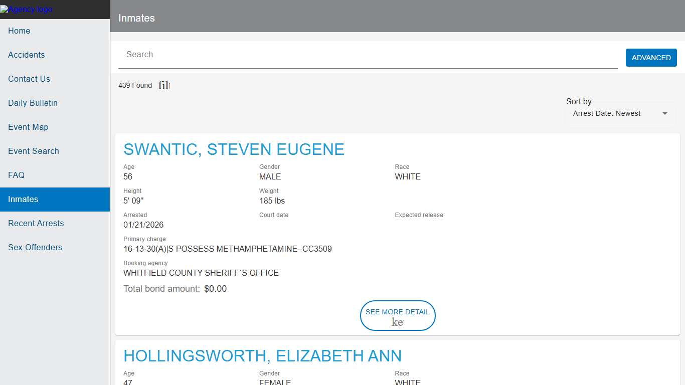Select Contact Us in the sidebar
The image size is (685, 385).
tap(29, 79)
